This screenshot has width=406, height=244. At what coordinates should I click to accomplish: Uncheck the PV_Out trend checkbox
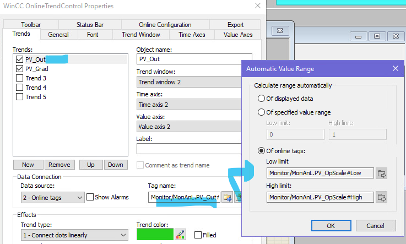coord(19,59)
